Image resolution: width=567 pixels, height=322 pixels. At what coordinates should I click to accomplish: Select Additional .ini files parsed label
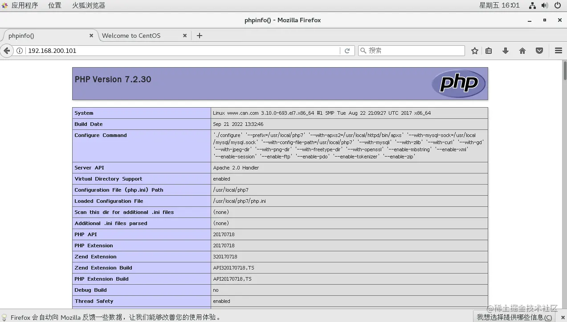(111, 223)
